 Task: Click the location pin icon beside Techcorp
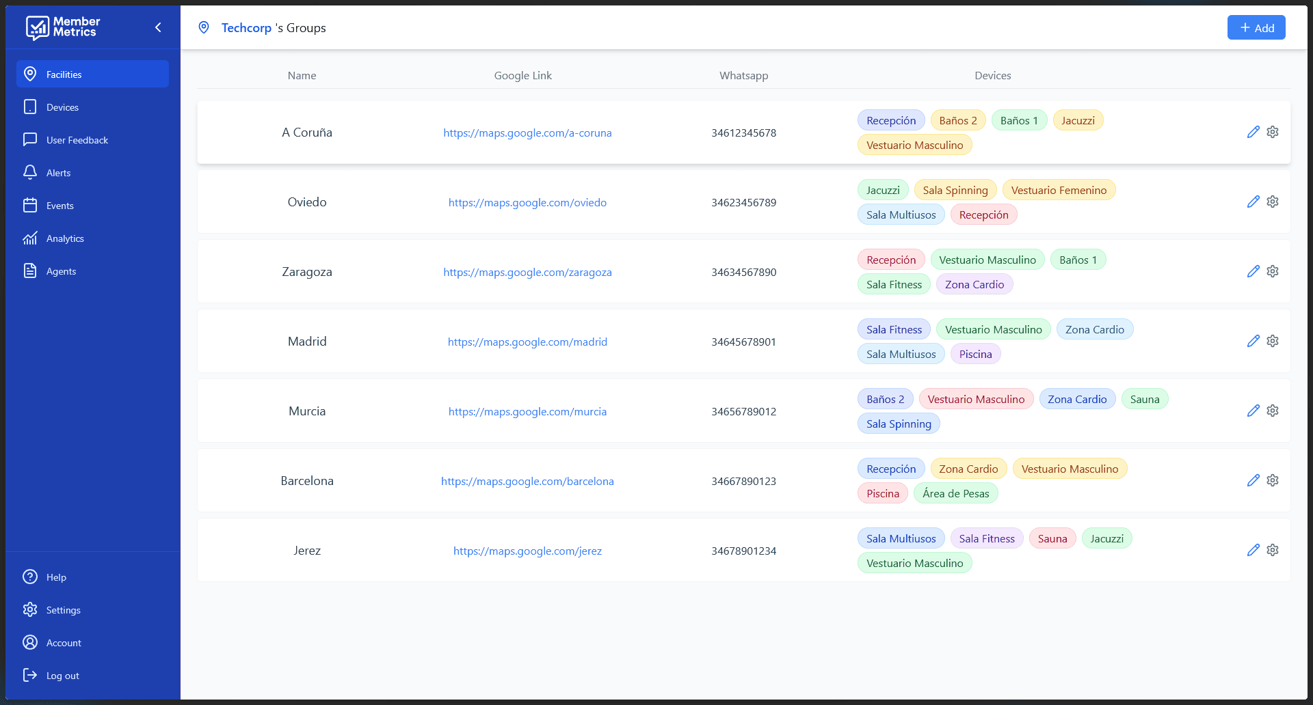(204, 27)
